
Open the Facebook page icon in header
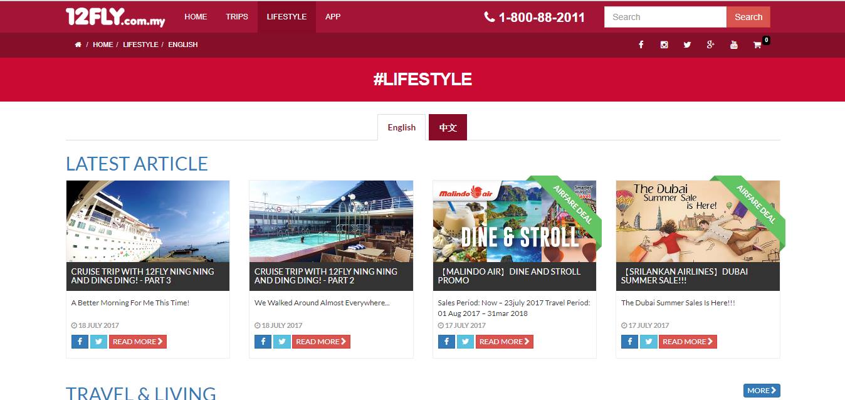pos(641,45)
